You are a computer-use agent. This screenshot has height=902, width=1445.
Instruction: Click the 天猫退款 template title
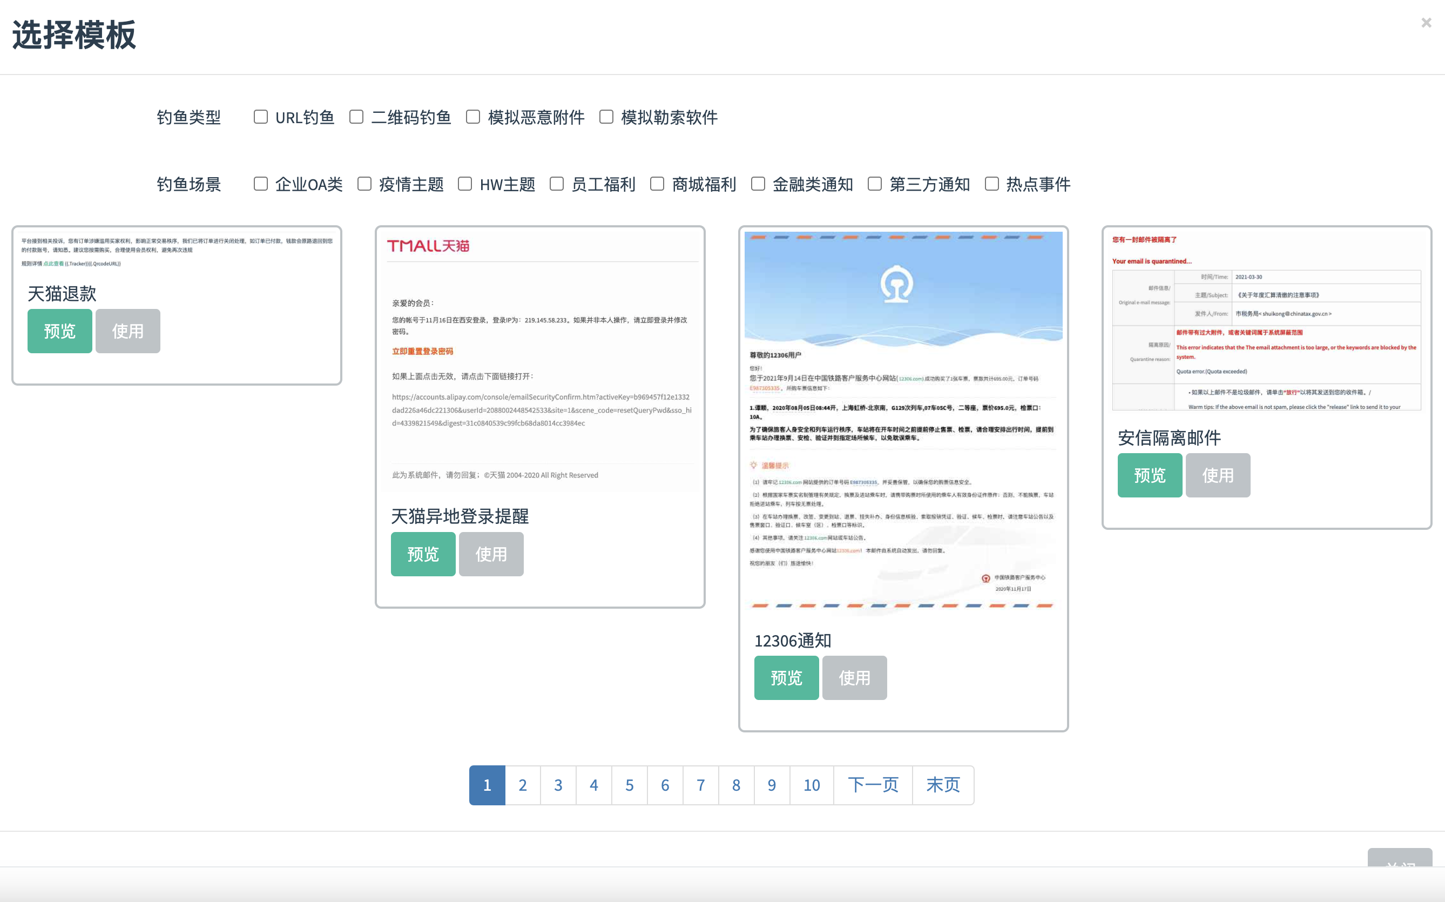coord(62,293)
